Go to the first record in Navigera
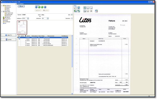The image size is (157, 99). (36, 7)
